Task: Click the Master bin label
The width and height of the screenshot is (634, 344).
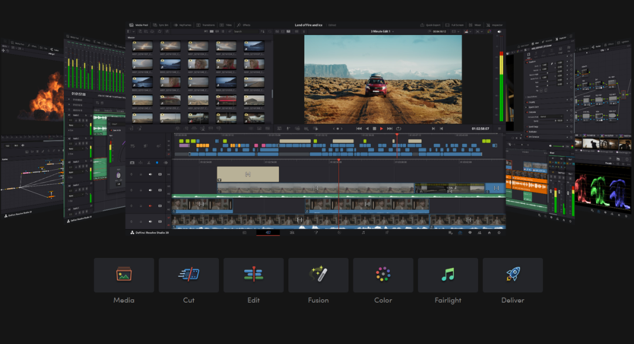Action: tap(131, 38)
